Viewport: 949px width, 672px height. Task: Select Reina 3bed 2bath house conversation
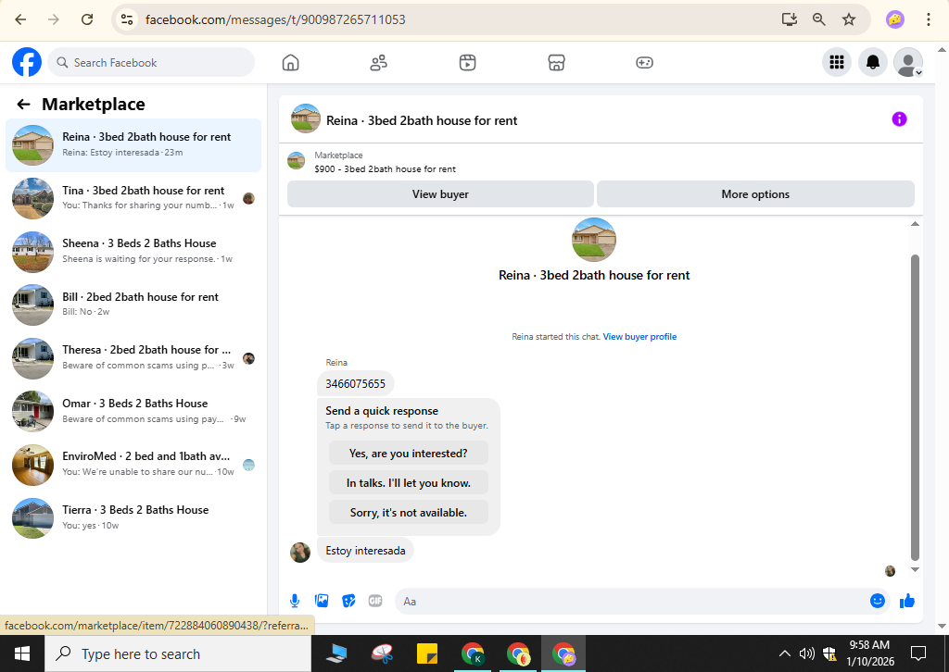tap(133, 145)
